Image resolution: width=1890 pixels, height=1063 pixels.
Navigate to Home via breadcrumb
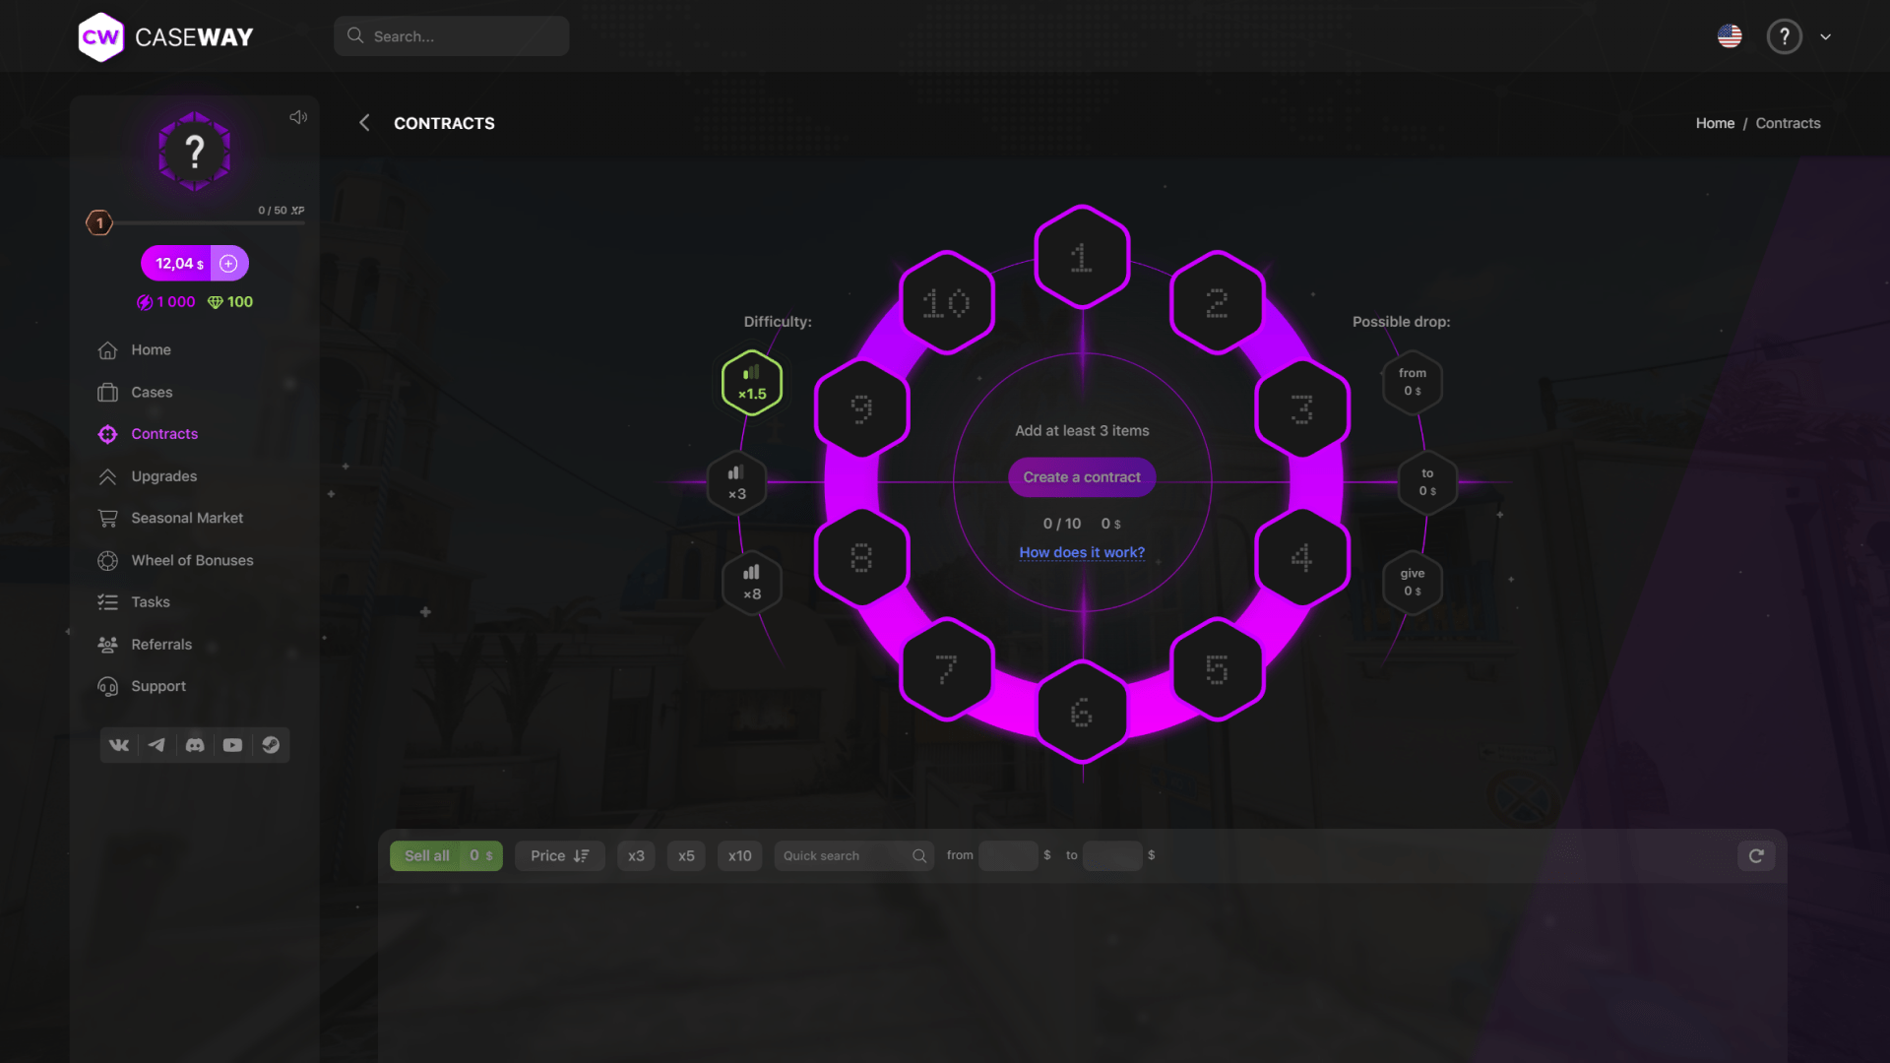pos(1715,123)
